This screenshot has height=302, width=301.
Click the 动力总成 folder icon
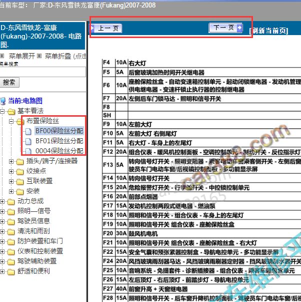coord(11,202)
